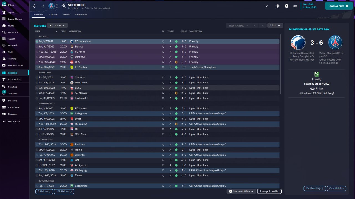Open the Season 2022/23 dropdown
The width and height of the screenshot is (355, 199).
238,25
